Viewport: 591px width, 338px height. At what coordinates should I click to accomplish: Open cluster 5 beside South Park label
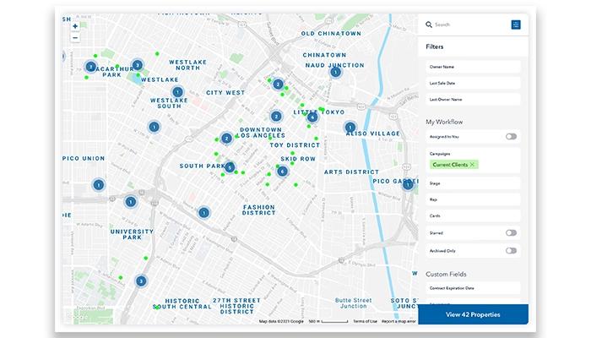230,166
